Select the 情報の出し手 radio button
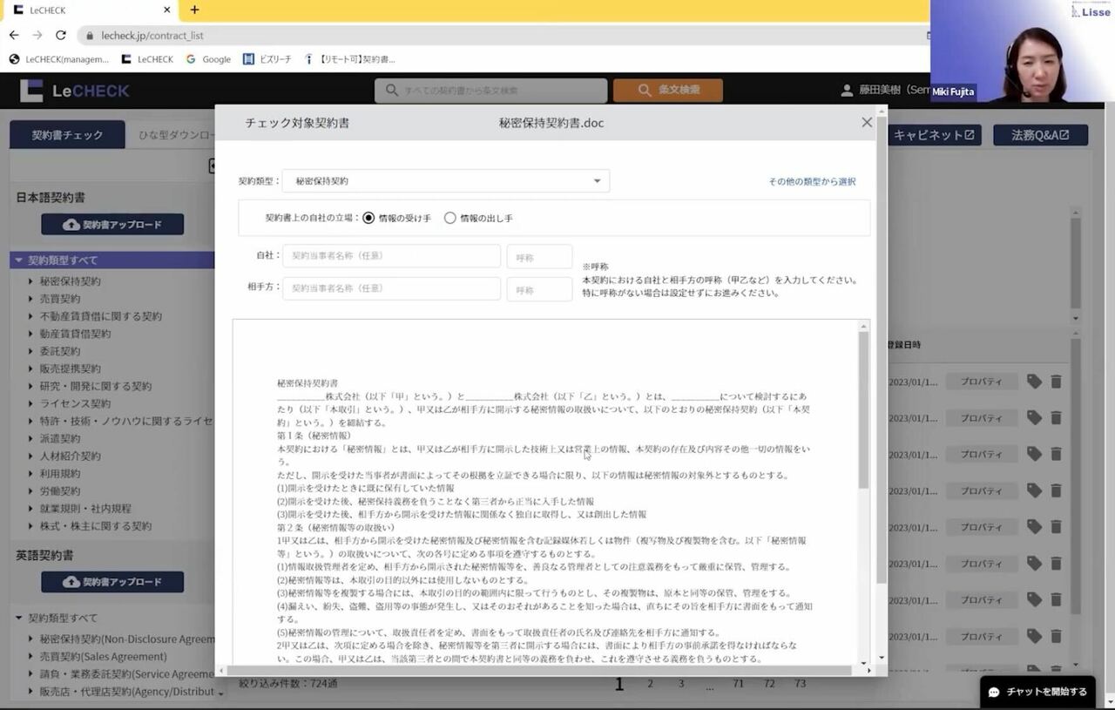1115x710 pixels. 450,218
